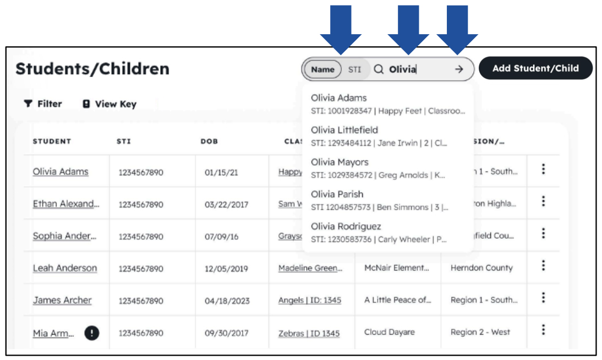602x360 pixels.
Task: Open Ethan Alexand... student link
Action: point(65,204)
